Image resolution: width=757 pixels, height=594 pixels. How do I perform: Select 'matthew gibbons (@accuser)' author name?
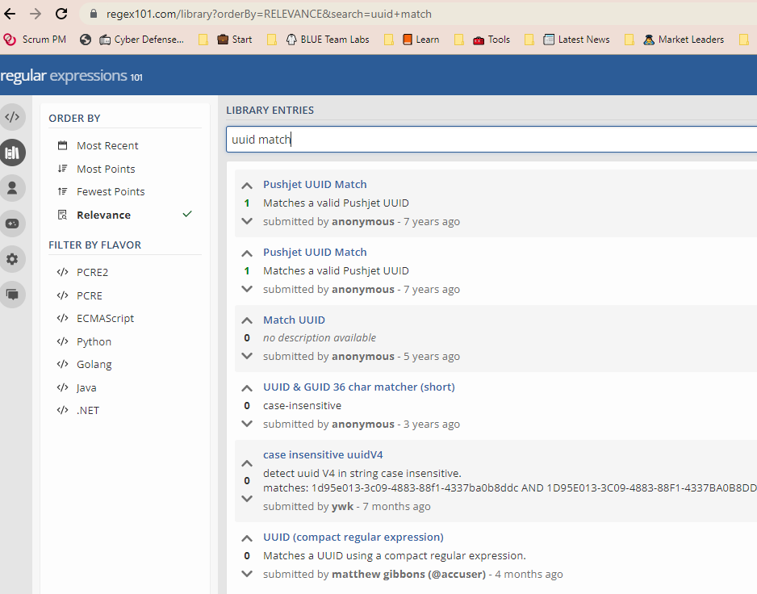(x=409, y=574)
